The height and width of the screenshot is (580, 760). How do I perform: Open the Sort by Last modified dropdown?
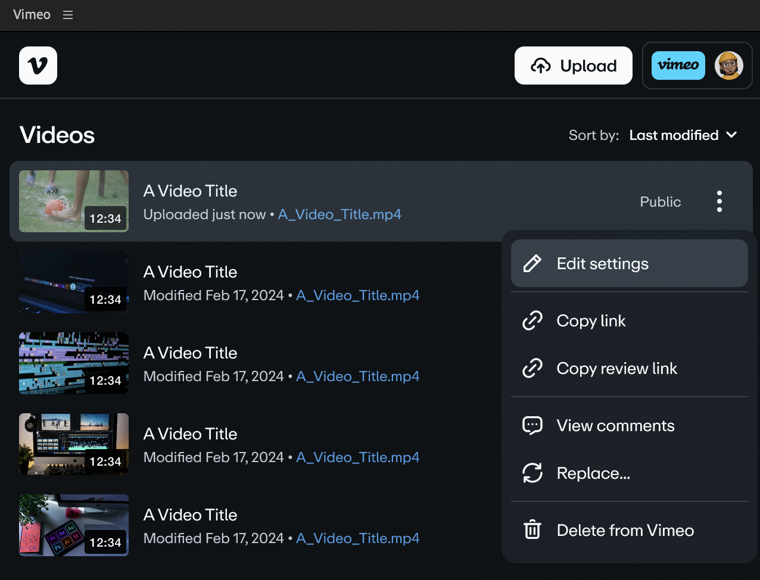pyautogui.click(x=674, y=135)
